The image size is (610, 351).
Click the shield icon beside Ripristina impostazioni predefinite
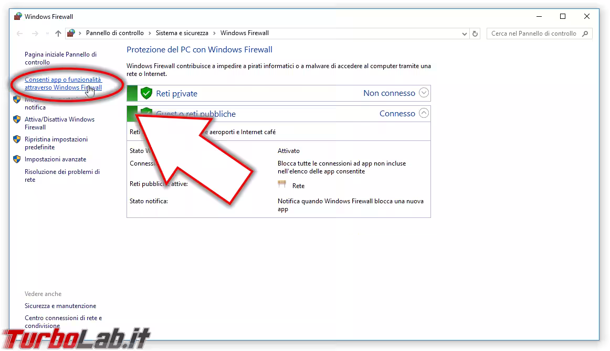coord(17,140)
